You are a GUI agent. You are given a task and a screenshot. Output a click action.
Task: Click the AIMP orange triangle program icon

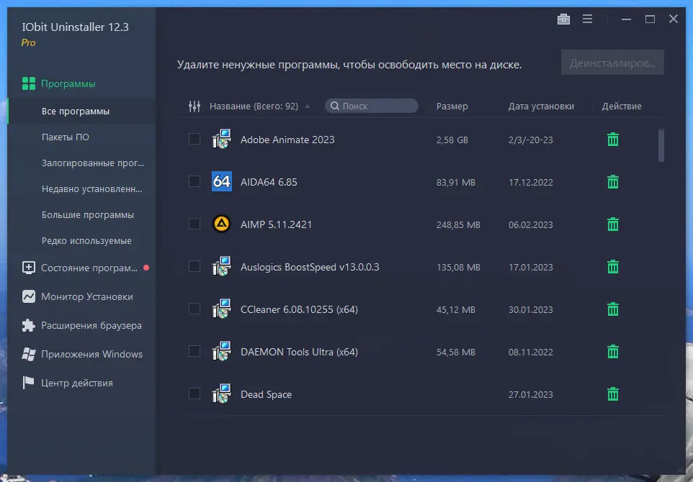(x=222, y=224)
